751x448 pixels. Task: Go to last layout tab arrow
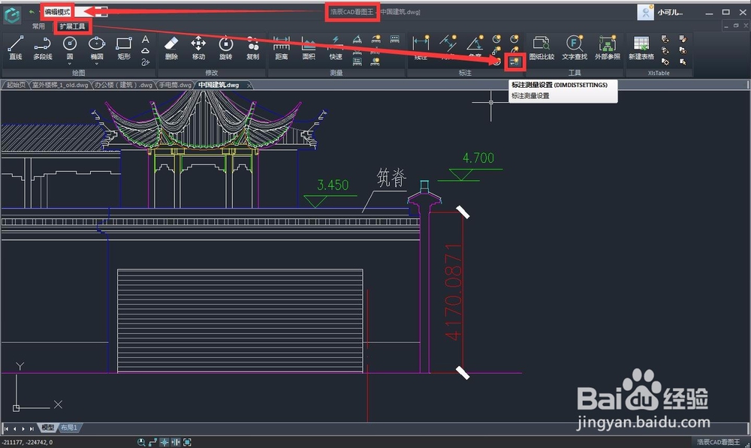pyautogui.click(x=32, y=428)
